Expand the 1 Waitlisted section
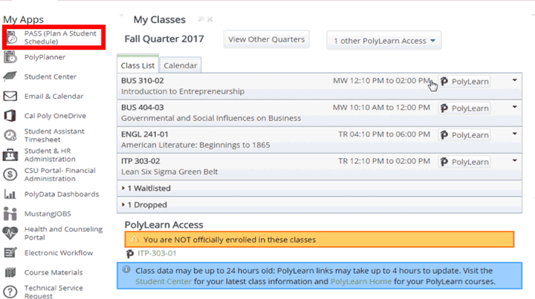Screen dimensions: 535x299 point(320,188)
